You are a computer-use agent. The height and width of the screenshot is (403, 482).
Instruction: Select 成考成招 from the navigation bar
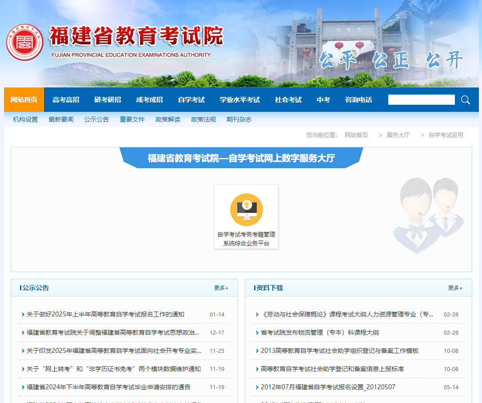tap(149, 100)
